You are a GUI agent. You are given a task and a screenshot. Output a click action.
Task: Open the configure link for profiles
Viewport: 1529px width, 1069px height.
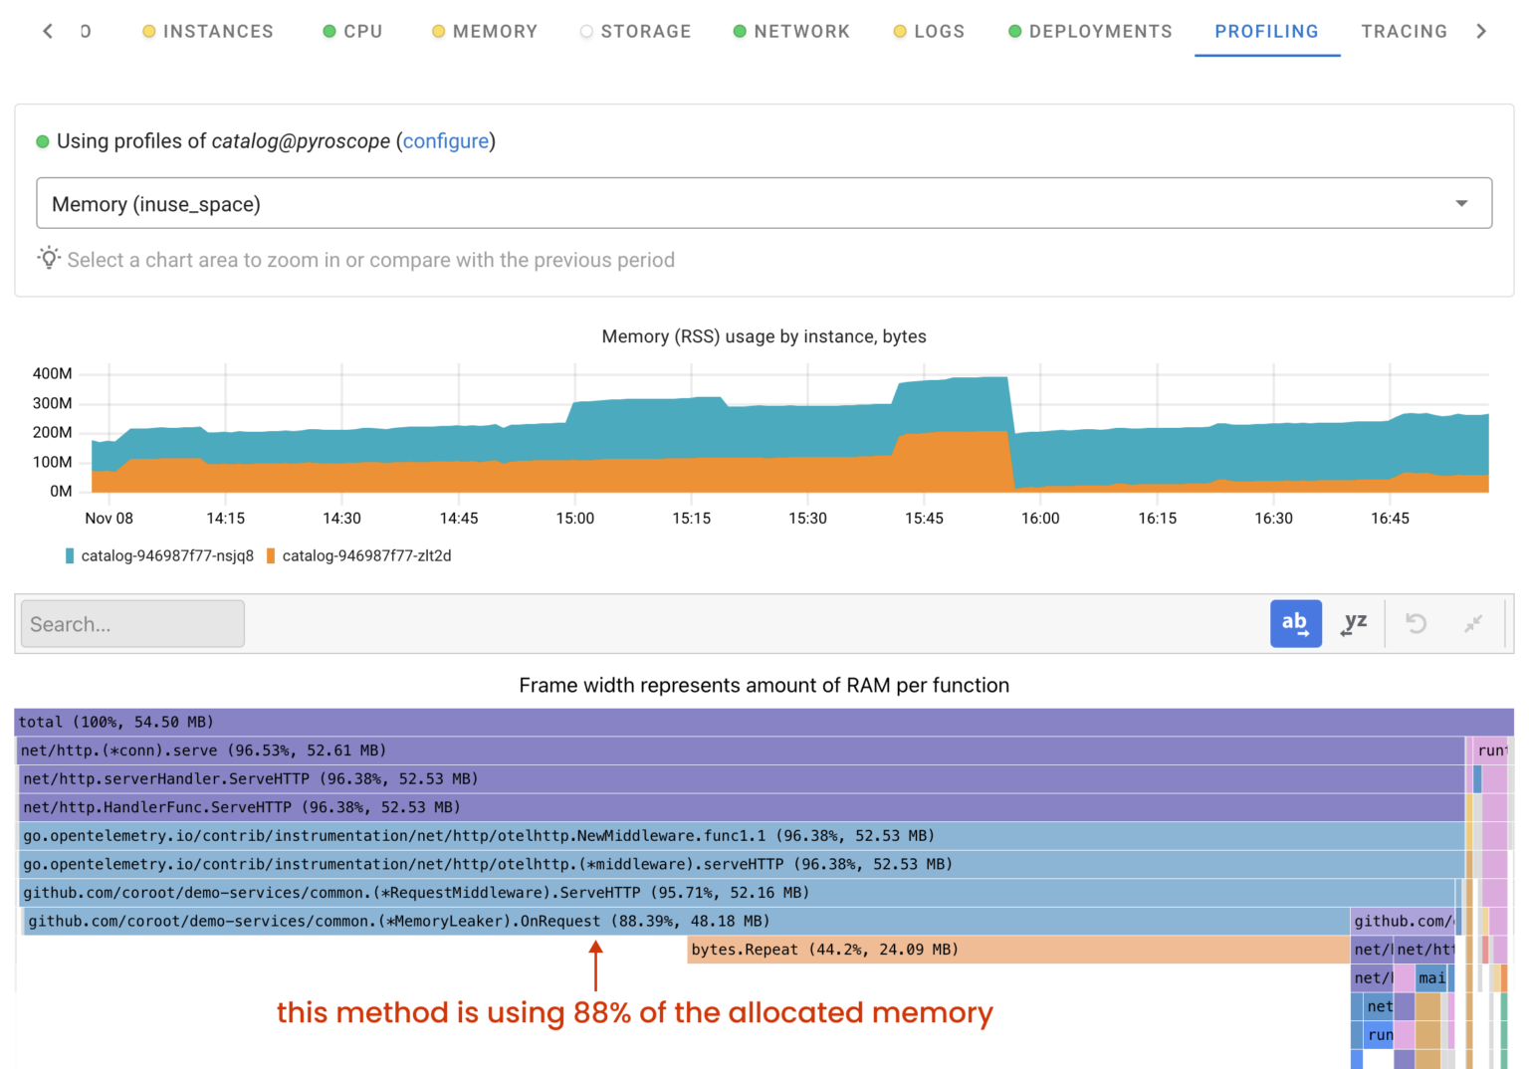(446, 141)
